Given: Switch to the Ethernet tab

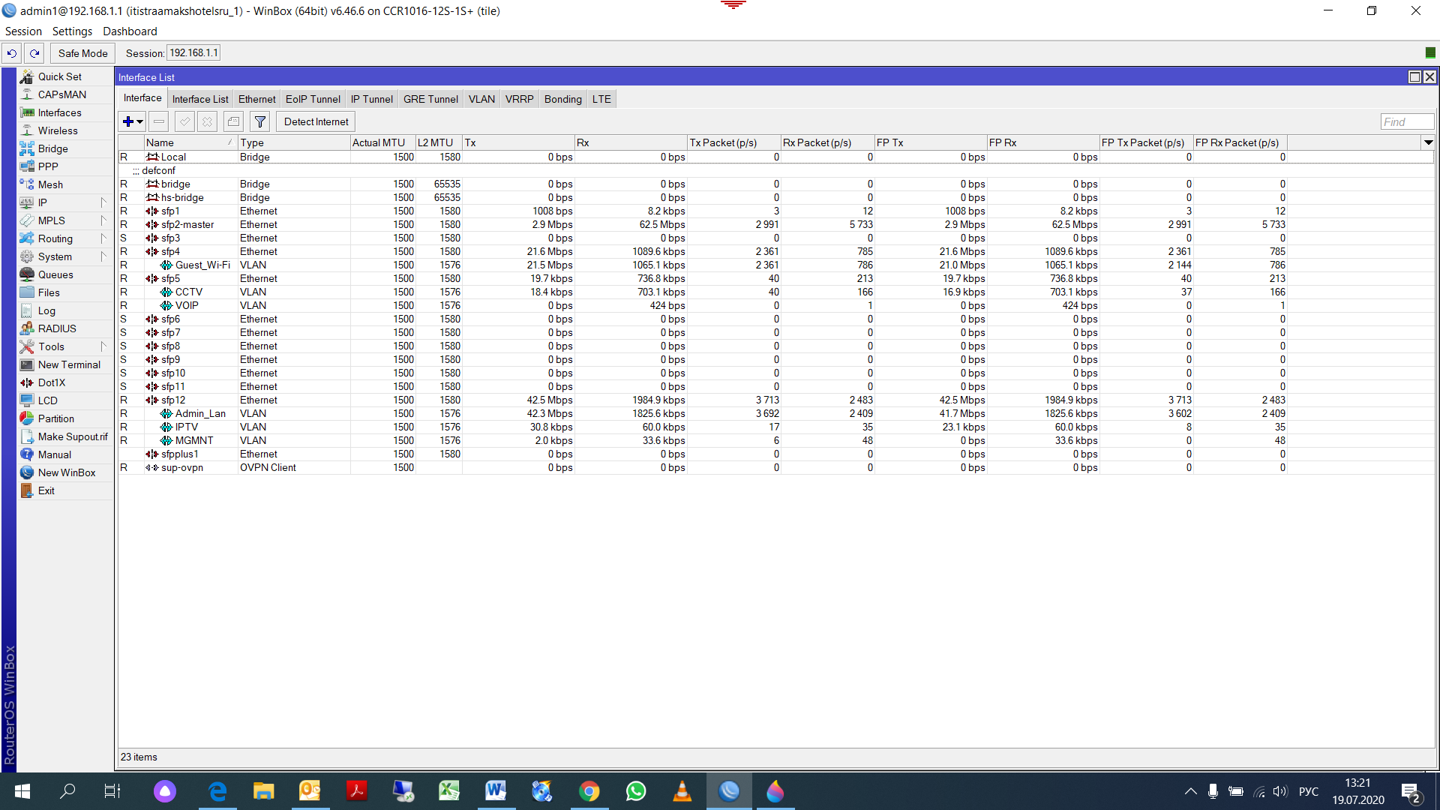Looking at the screenshot, I should coord(257,99).
